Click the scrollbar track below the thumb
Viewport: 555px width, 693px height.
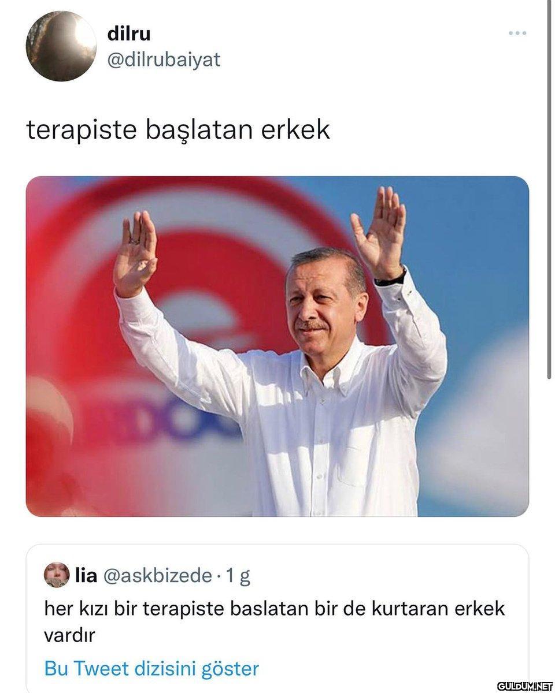point(548,536)
